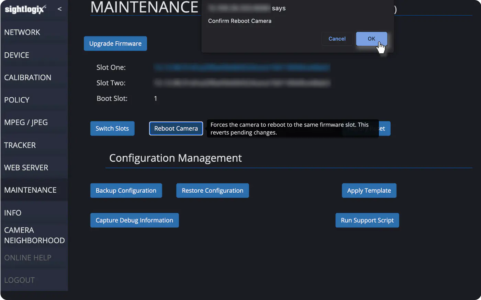Click the sightlogix logo
Image resolution: width=481 pixels, height=300 pixels.
coord(25,9)
